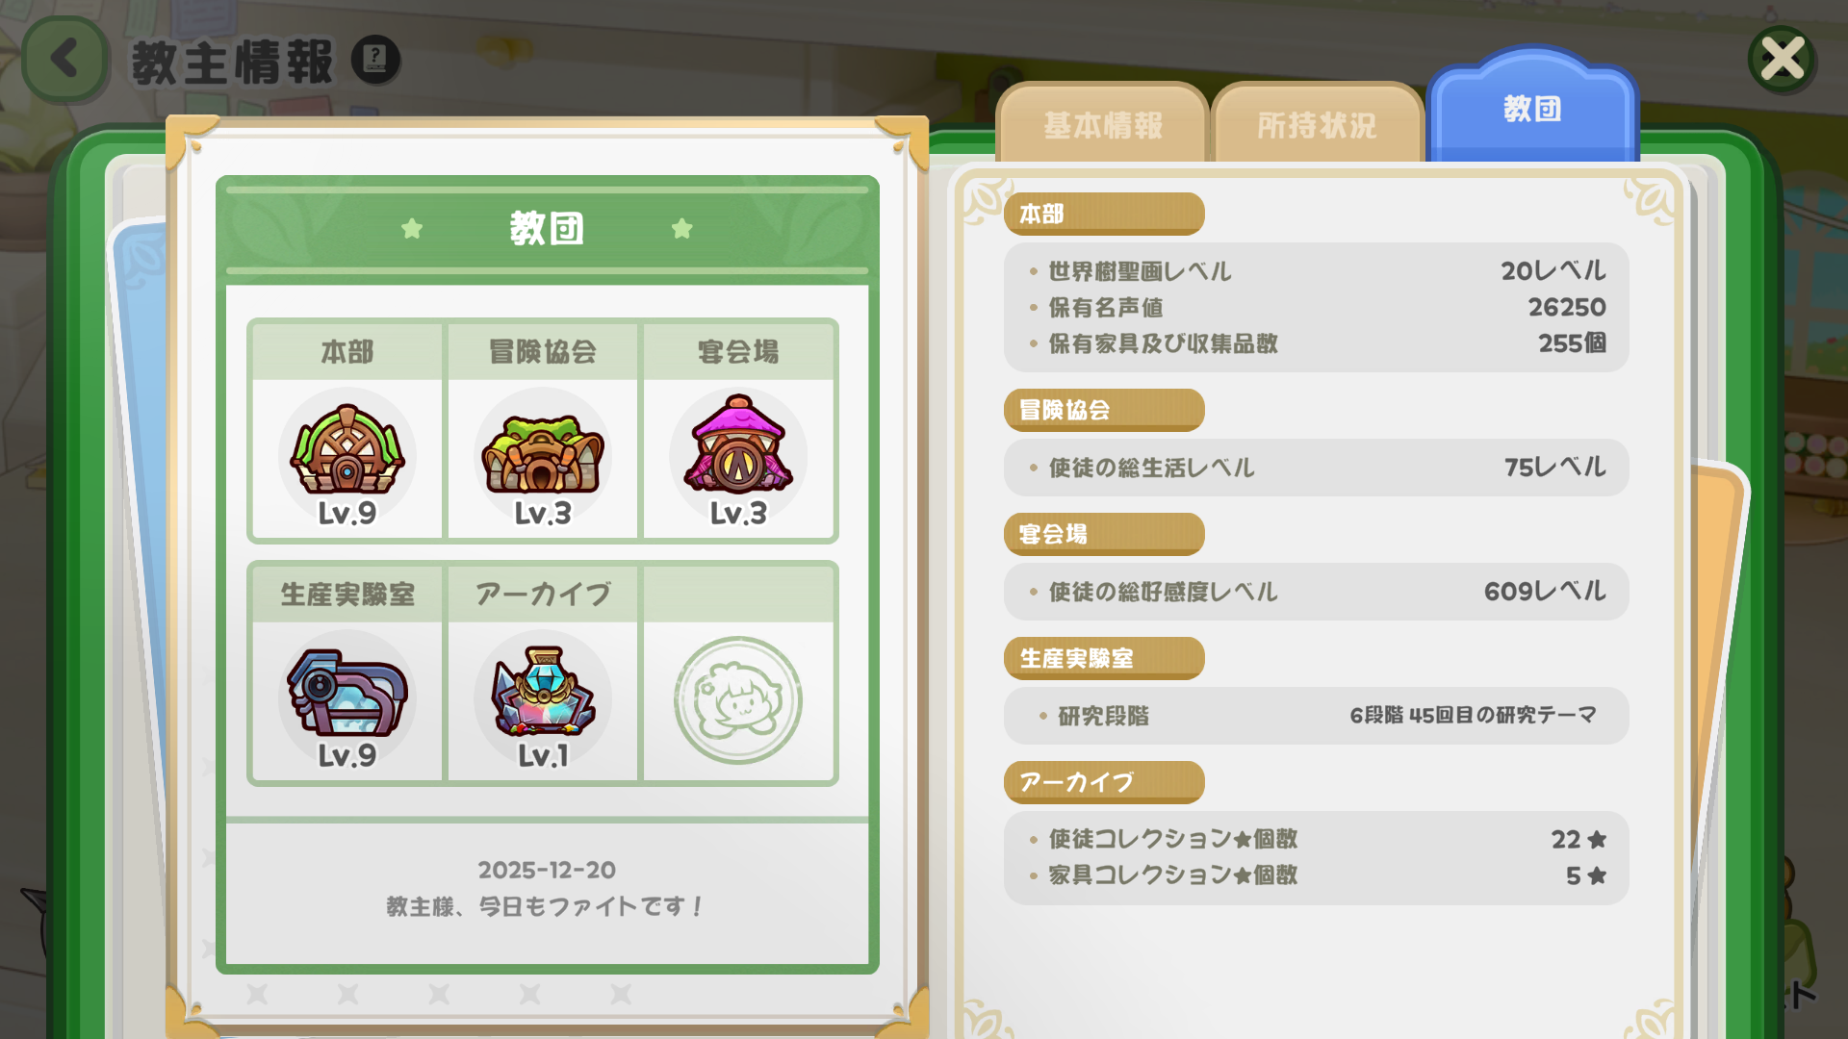The width and height of the screenshot is (1848, 1039).
Task: Select the 生産実験室 building icon Lv.9
Action: pos(347,699)
